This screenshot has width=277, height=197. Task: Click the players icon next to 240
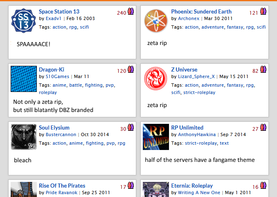pos(131,11)
